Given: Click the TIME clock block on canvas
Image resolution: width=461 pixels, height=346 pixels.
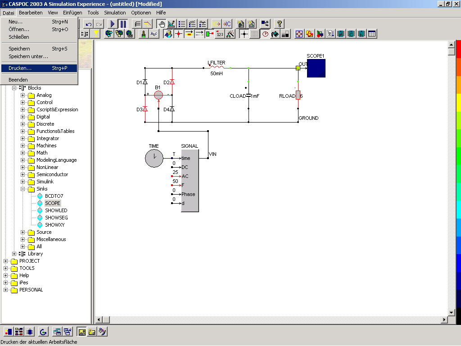Looking at the screenshot, I should click(x=154, y=158).
